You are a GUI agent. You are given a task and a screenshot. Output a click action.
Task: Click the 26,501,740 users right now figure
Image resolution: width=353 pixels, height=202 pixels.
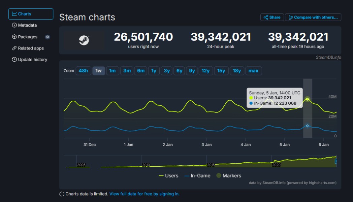coord(143,37)
